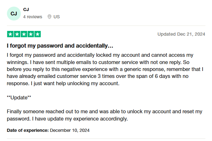
Task: Click the fourth green rating star
Action: (x=31, y=34)
